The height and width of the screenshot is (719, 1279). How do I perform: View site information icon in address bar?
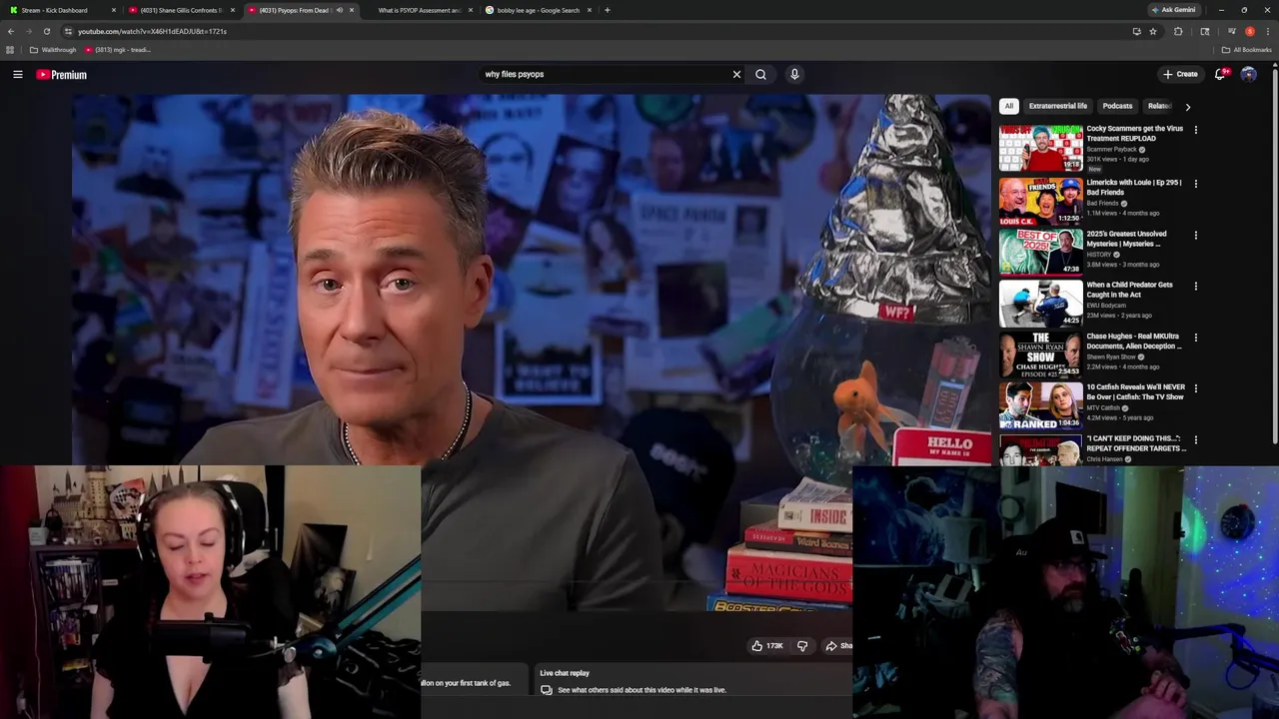[x=68, y=31]
